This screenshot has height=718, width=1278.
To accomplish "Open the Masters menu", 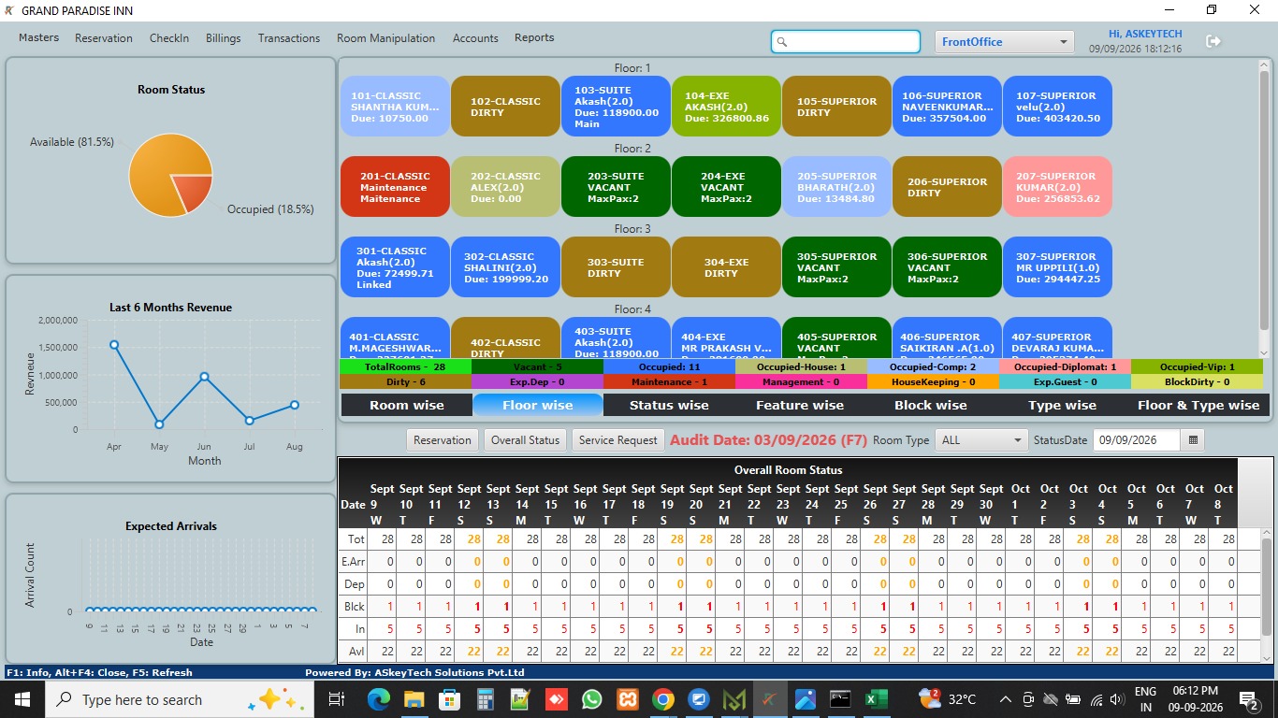I will 38,37.
